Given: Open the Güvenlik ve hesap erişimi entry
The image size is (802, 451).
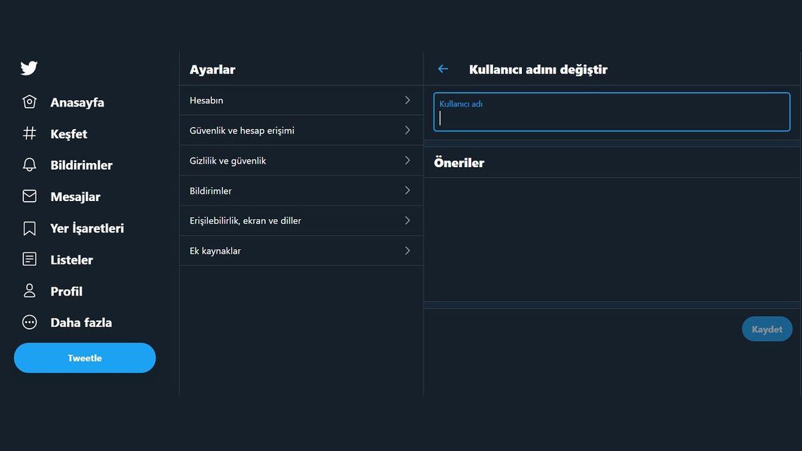Looking at the screenshot, I should click(x=301, y=130).
